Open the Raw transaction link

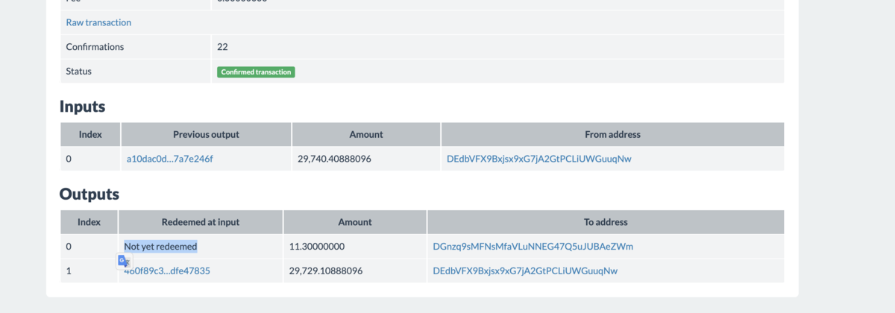(98, 22)
